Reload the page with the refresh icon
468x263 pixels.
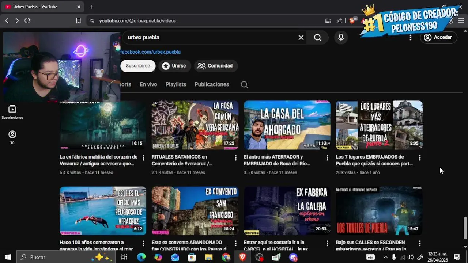[27, 21]
